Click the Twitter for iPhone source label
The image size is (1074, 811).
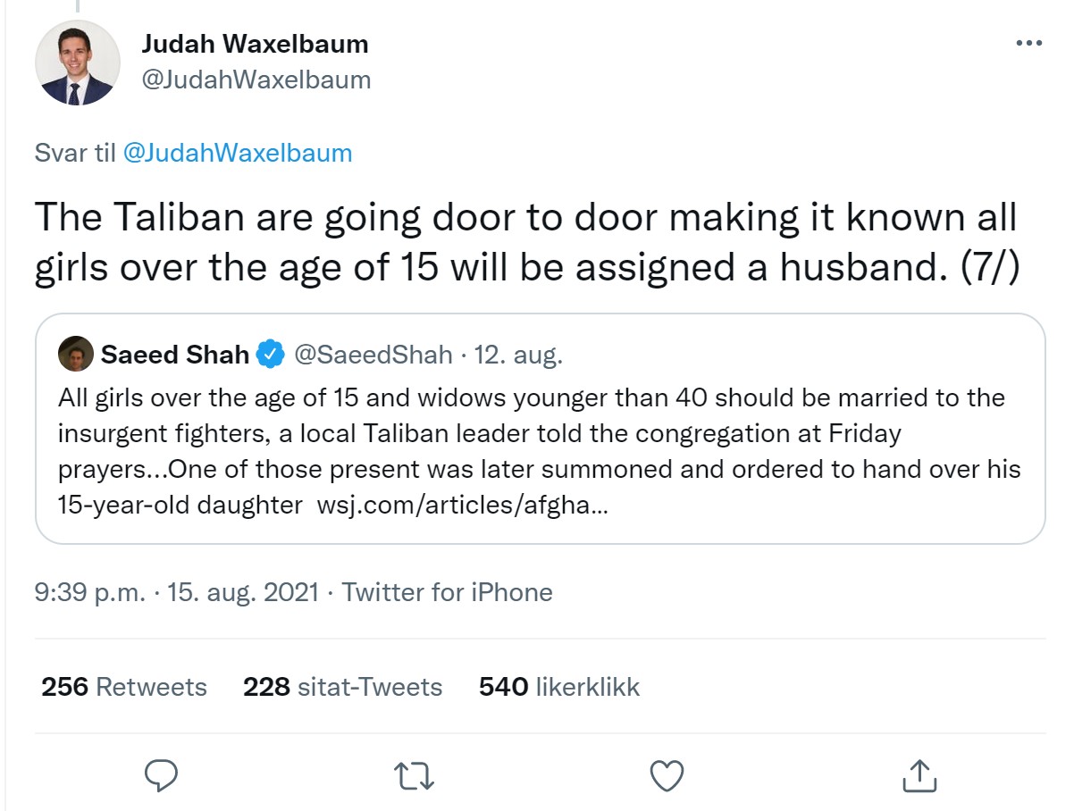point(448,592)
